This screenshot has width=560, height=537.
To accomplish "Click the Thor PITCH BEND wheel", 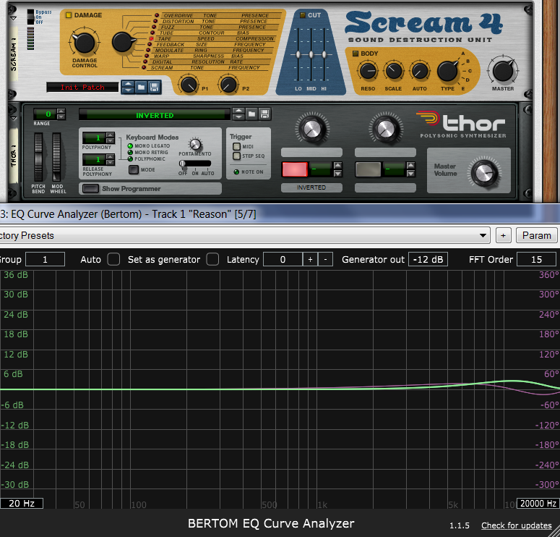I will click(38, 157).
